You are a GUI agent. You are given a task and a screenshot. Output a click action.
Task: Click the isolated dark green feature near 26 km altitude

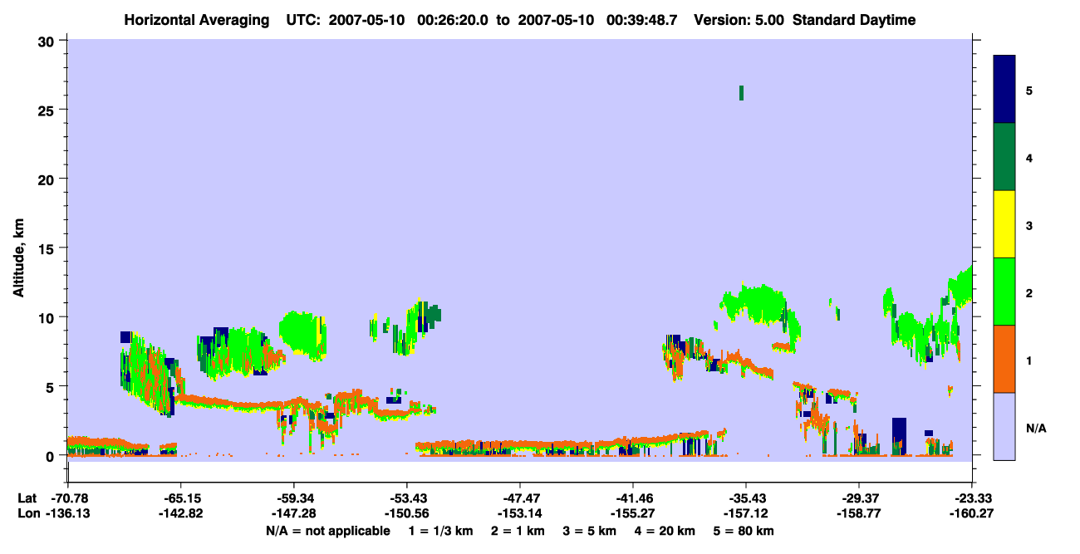click(741, 93)
